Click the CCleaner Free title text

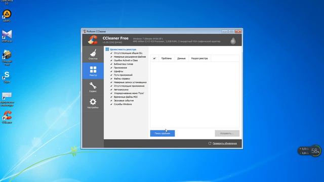115,38
